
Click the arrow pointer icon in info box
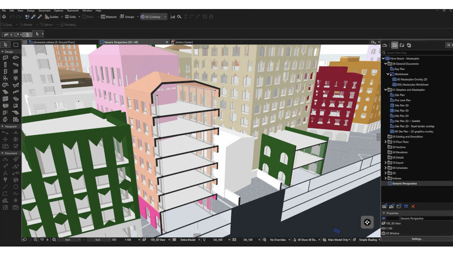(37, 34)
